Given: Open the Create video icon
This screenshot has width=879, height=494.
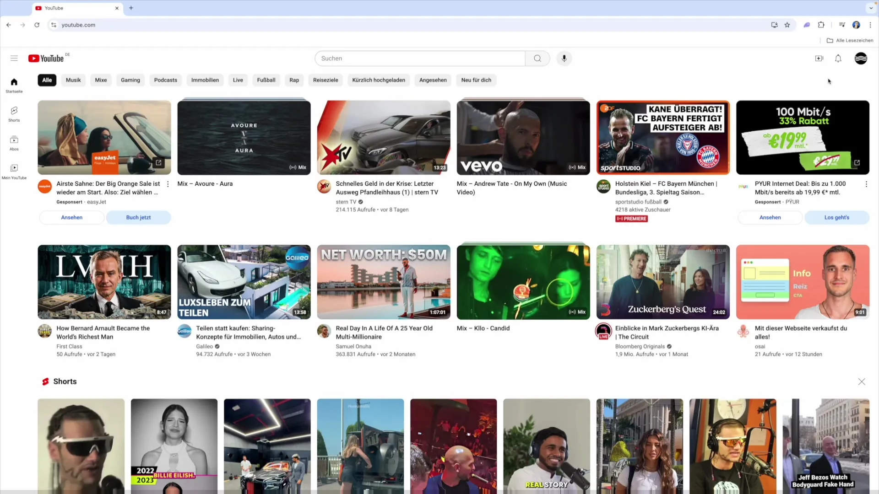Looking at the screenshot, I should click(x=820, y=58).
